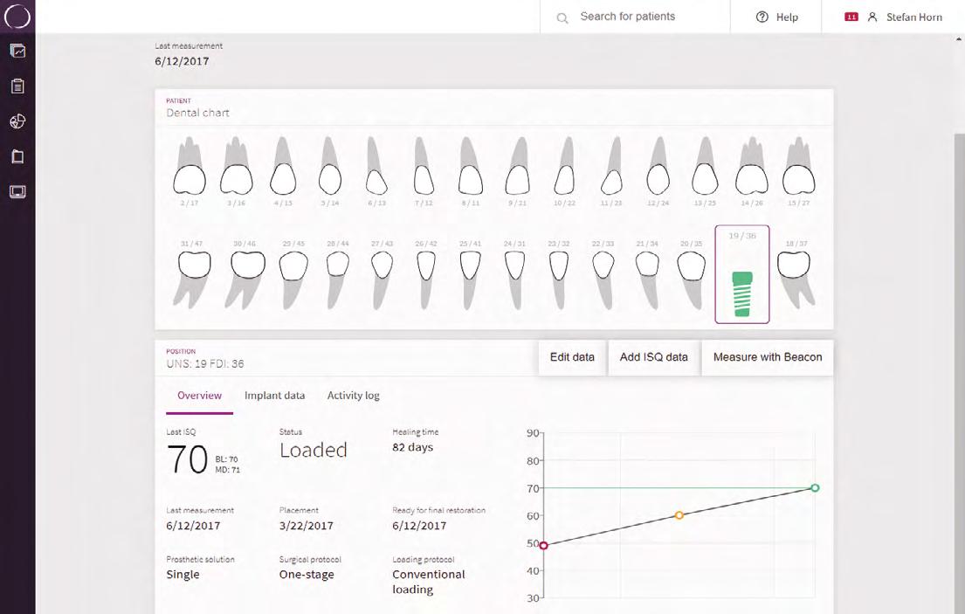Screen dimensions: 965x614
Task: Open Stefan Horn account menu
Action: 914,17
